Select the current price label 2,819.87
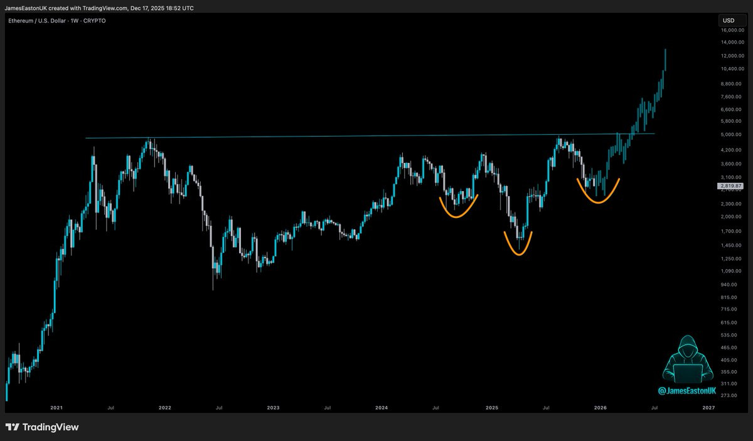 [731, 186]
